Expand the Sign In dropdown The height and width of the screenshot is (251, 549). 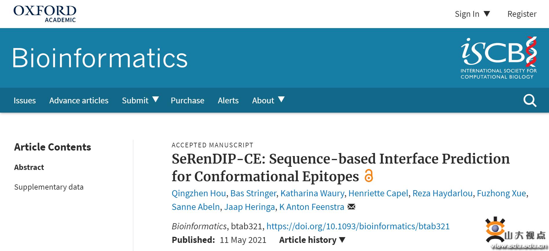pos(472,14)
